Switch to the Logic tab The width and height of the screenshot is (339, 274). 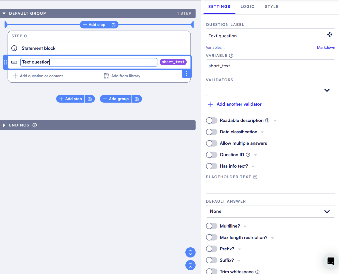[247, 7]
